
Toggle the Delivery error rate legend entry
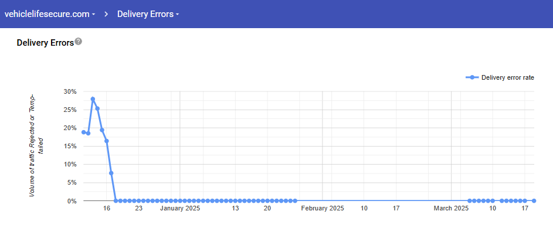(500, 77)
